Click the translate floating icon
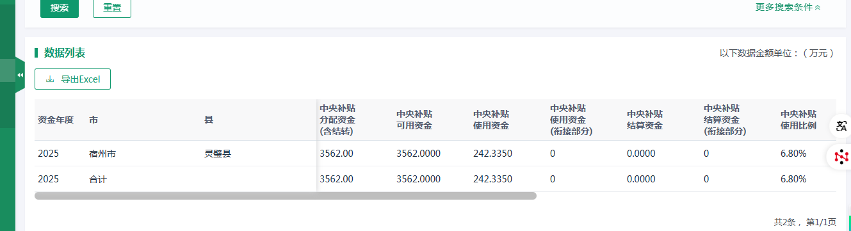 (x=840, y=126)
